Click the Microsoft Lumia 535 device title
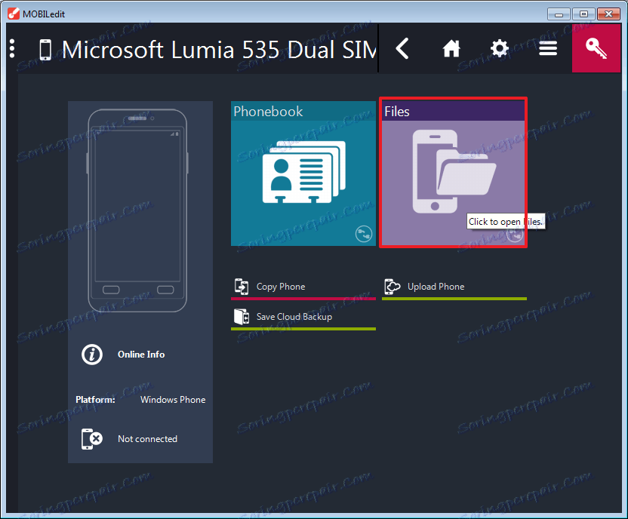 coord(219,50)
